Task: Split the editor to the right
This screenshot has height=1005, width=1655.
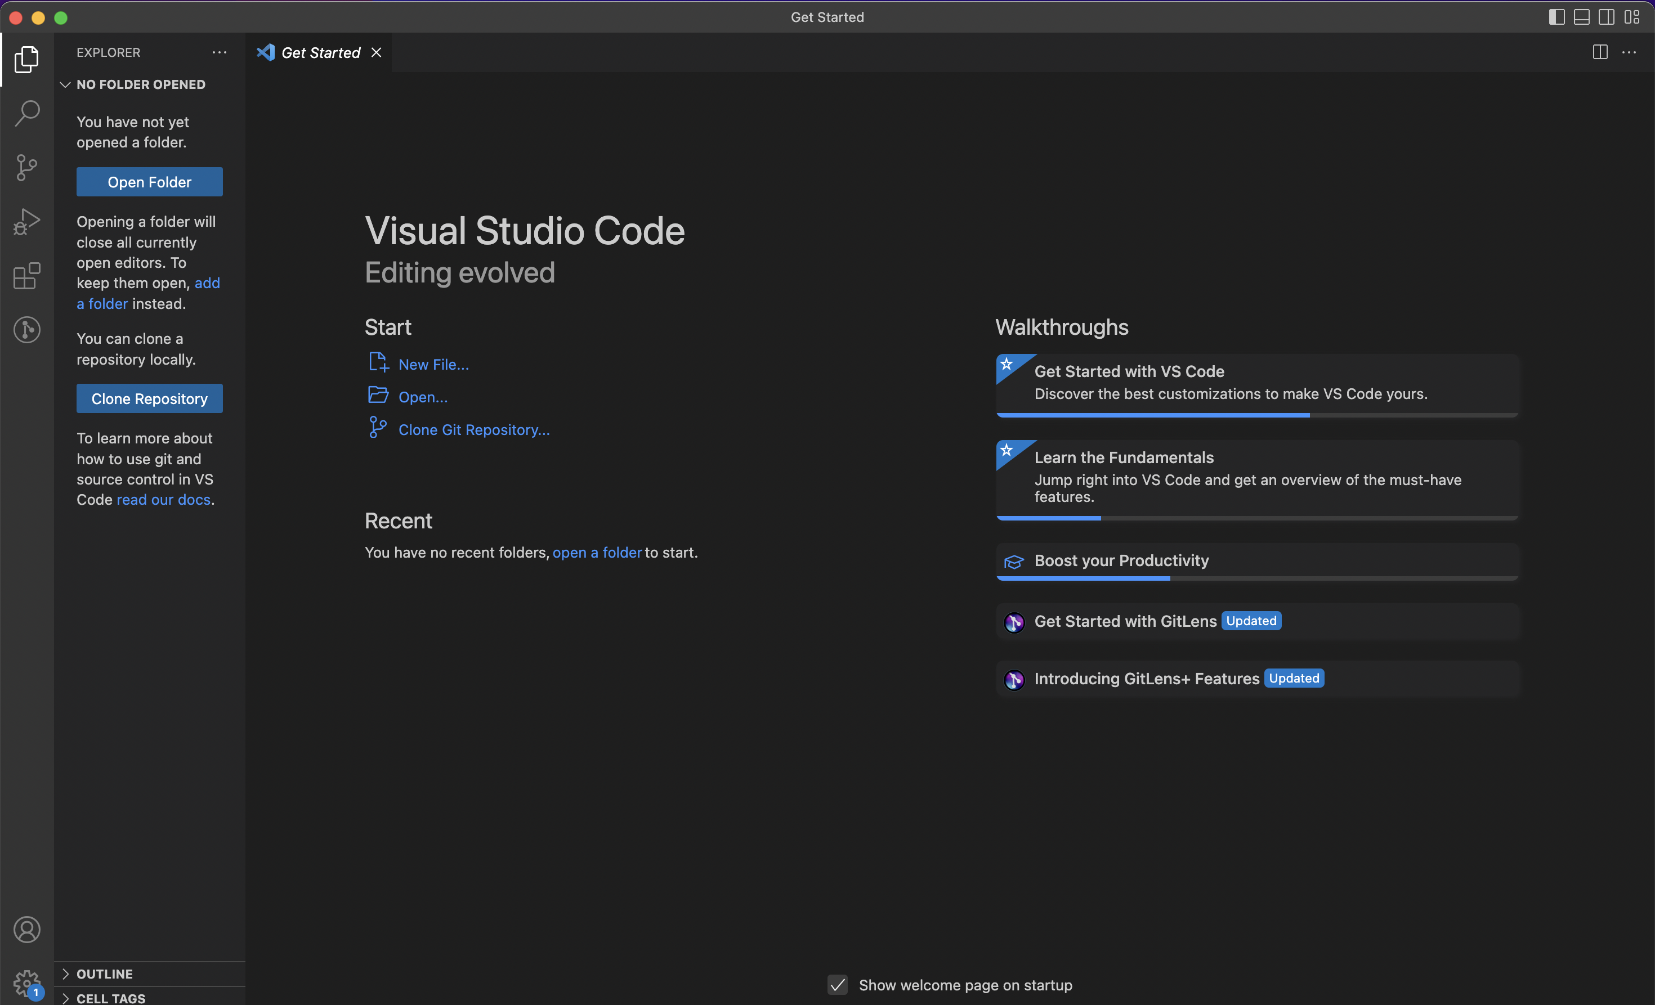Action: pyautogui.click(x=1600, y=52)
